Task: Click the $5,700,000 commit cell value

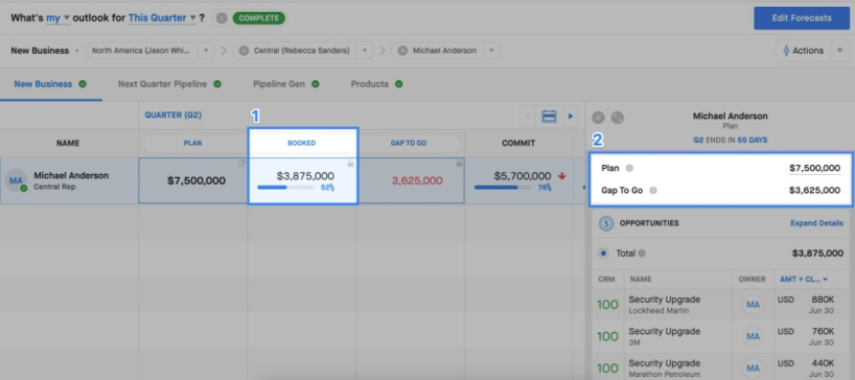Action: click(522, 176)
